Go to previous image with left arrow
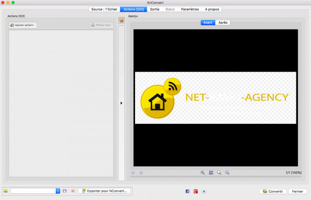This screenshot has width=311, height=200. 133,172
